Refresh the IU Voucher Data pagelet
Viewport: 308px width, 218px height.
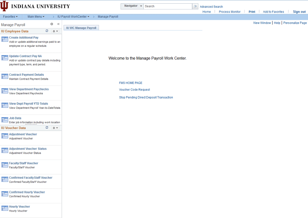(47, 127)
